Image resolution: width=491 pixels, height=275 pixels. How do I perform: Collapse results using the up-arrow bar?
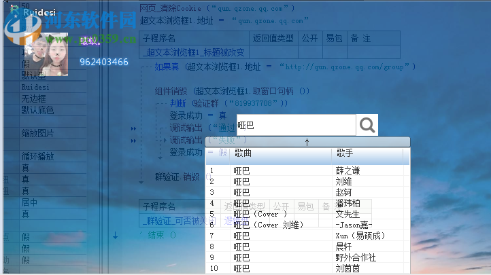(x=307, y=142)
